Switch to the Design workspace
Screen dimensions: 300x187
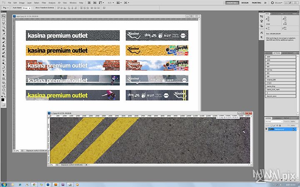(x=245, y=2)
